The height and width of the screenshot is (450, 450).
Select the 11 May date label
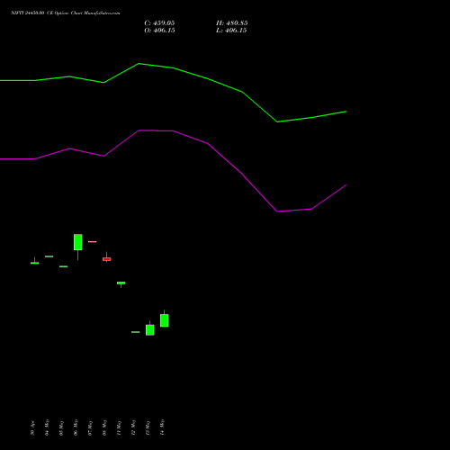(119, 427)
